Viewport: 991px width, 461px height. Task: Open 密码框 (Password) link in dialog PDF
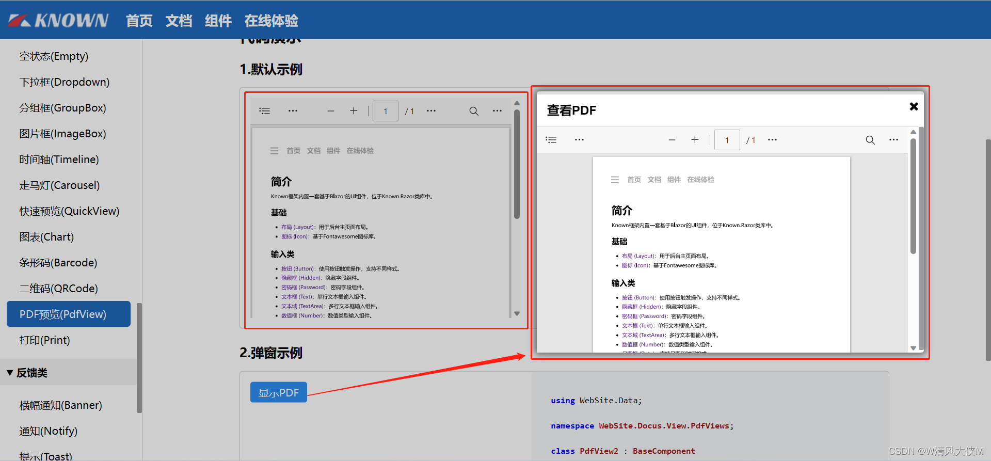click(645, 316)
